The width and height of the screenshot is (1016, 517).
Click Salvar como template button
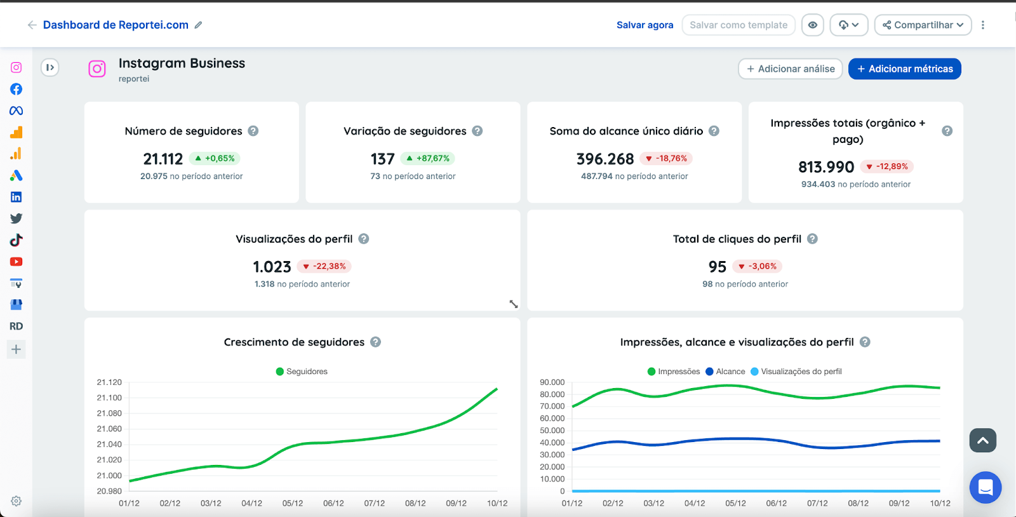tap(739, 25)
